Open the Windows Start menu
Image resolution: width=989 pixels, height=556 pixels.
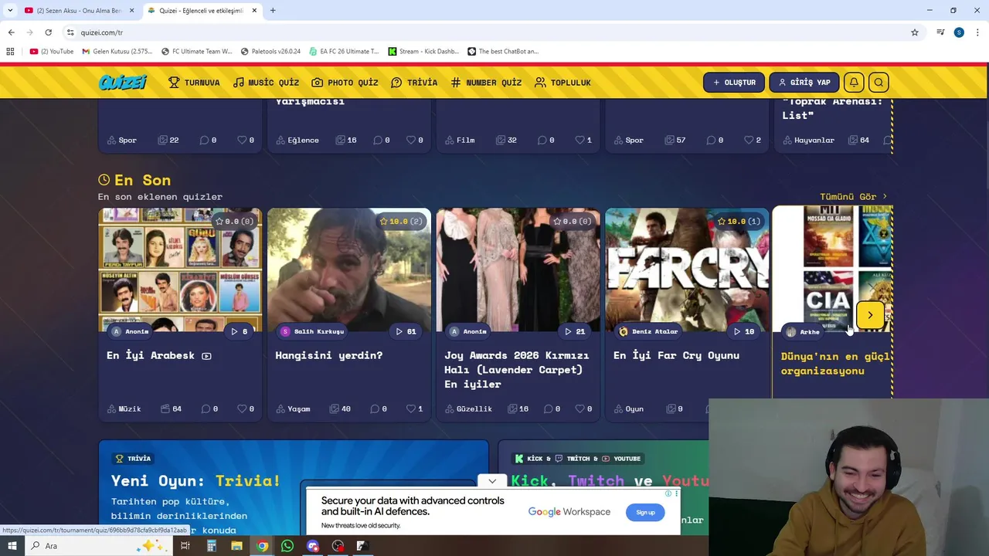12,546
